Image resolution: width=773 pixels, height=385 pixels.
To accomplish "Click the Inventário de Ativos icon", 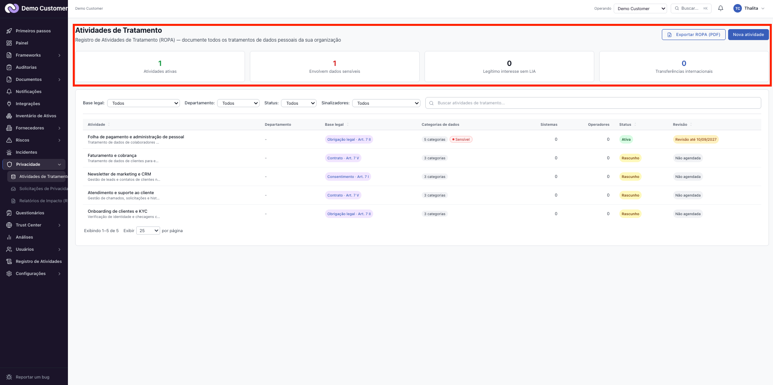I will (x=9, y=116).
